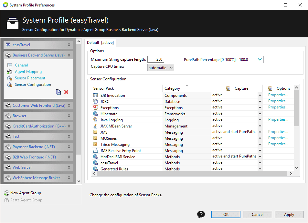The width and height of the screenshot is (308, 223).
Task: Open capture dropdown for the JMS row
Action: click(260, 132)
